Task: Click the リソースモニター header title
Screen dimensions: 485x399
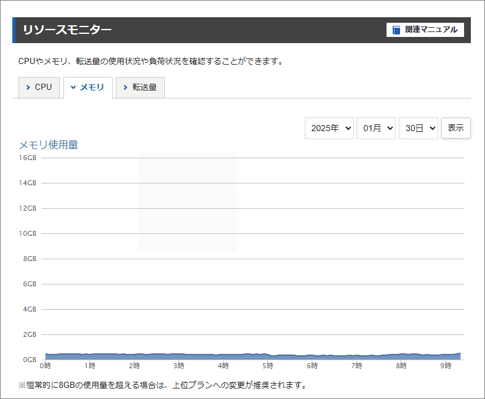Action: (x=67, y=30)
